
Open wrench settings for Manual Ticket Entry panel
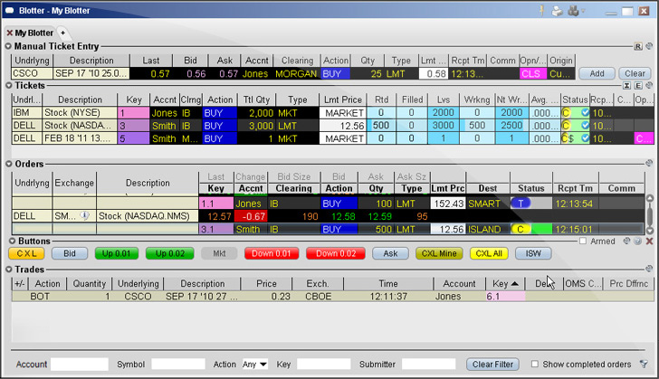pos(649,46)
